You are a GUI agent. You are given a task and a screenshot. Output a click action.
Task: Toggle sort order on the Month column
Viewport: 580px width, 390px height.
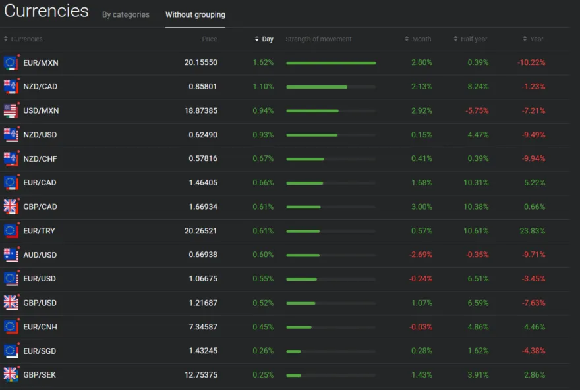pos(417,39)
